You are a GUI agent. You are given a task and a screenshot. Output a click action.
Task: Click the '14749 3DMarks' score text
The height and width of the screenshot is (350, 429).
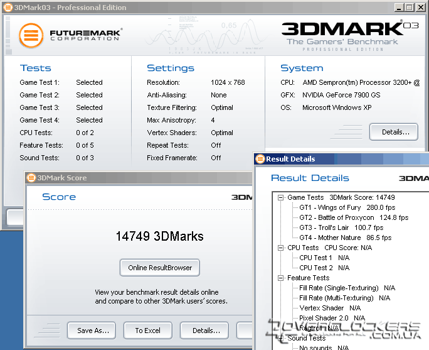(x=160, y=236)
